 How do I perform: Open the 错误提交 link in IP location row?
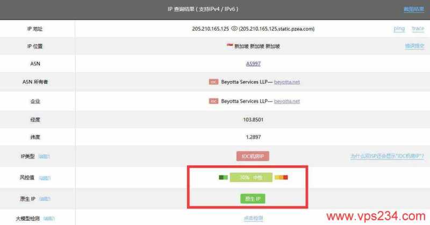(x=414, y=46)
